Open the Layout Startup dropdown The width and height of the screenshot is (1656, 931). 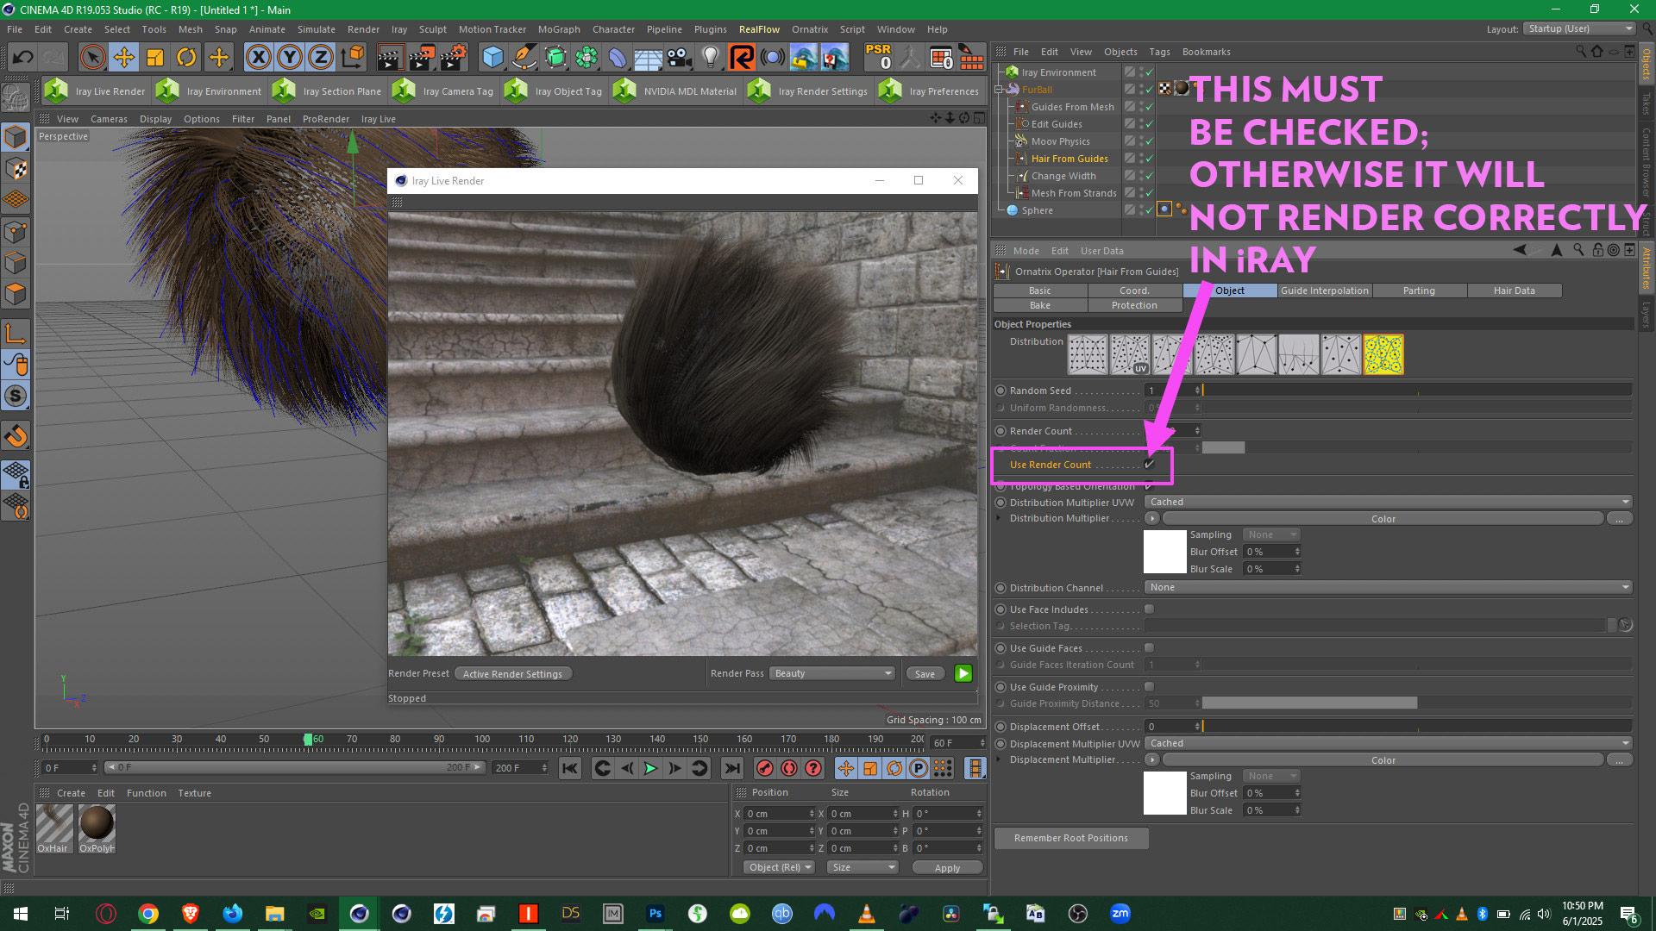click(x=1579, y=28)
